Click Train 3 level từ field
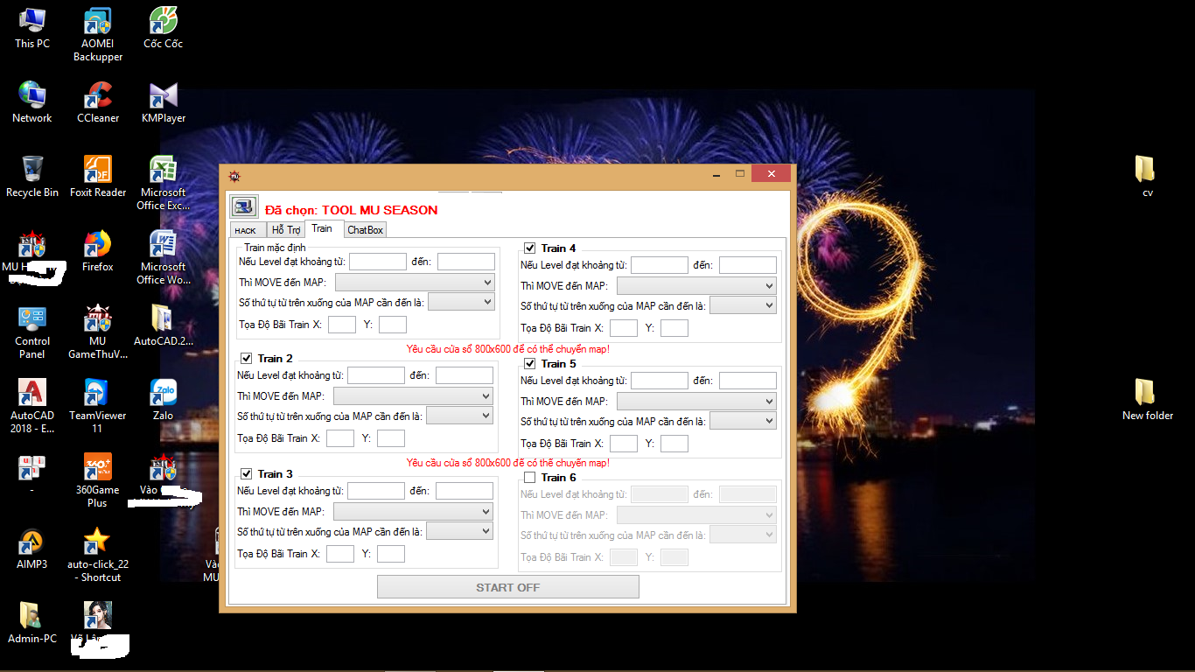This screenshot has width=1195, height=672. pyautogui.click(x=376, y=491)
